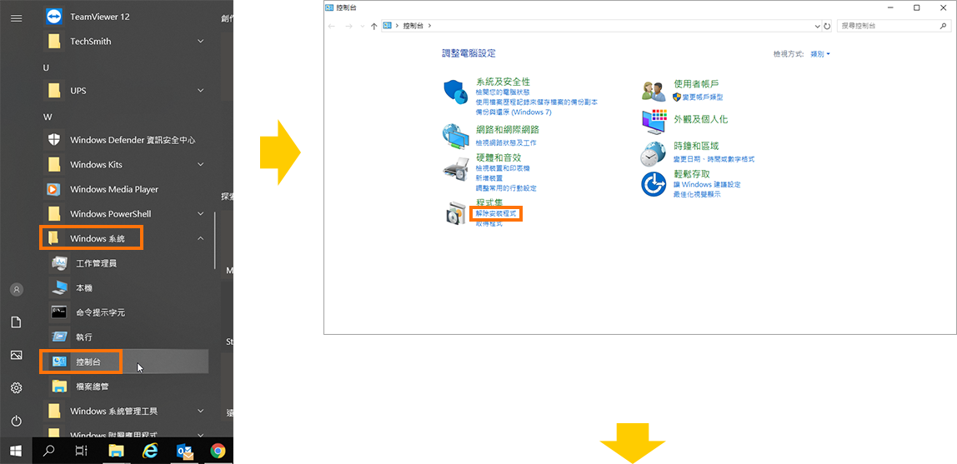Open 檢視網路狀態及工作 link

[x=506, y=142]
